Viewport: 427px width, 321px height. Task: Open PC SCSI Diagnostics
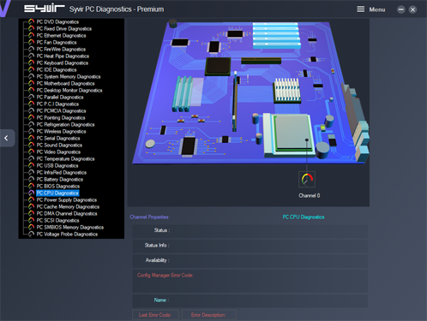point(57,220)
